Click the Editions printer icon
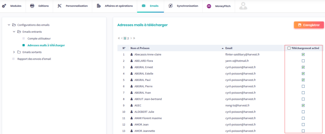This screenshot has height=134, width=325. (32, 6)
